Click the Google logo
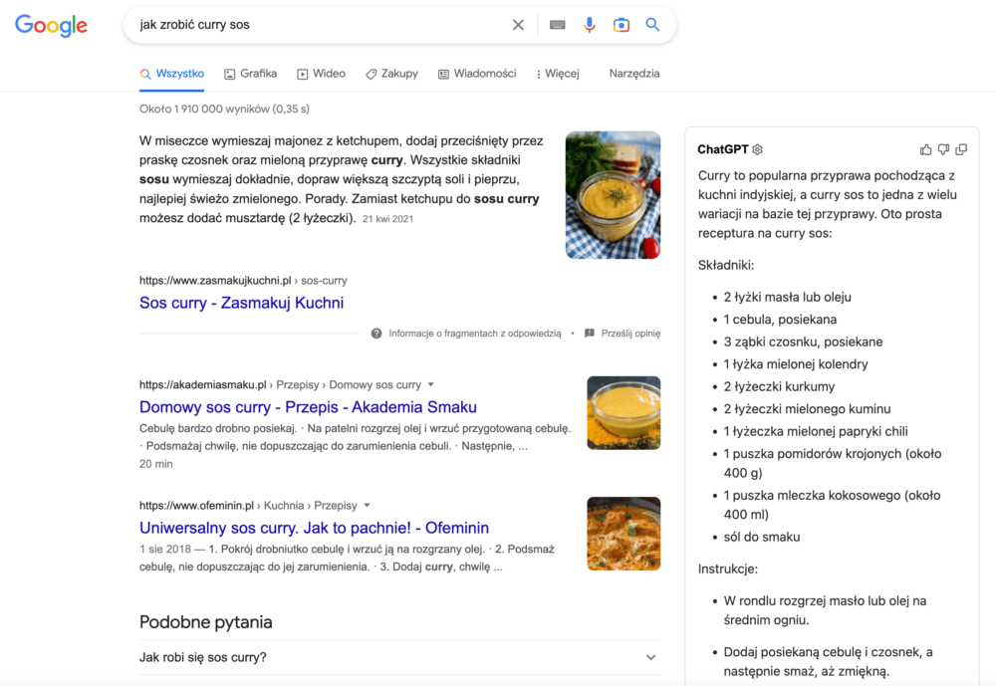 52,26
